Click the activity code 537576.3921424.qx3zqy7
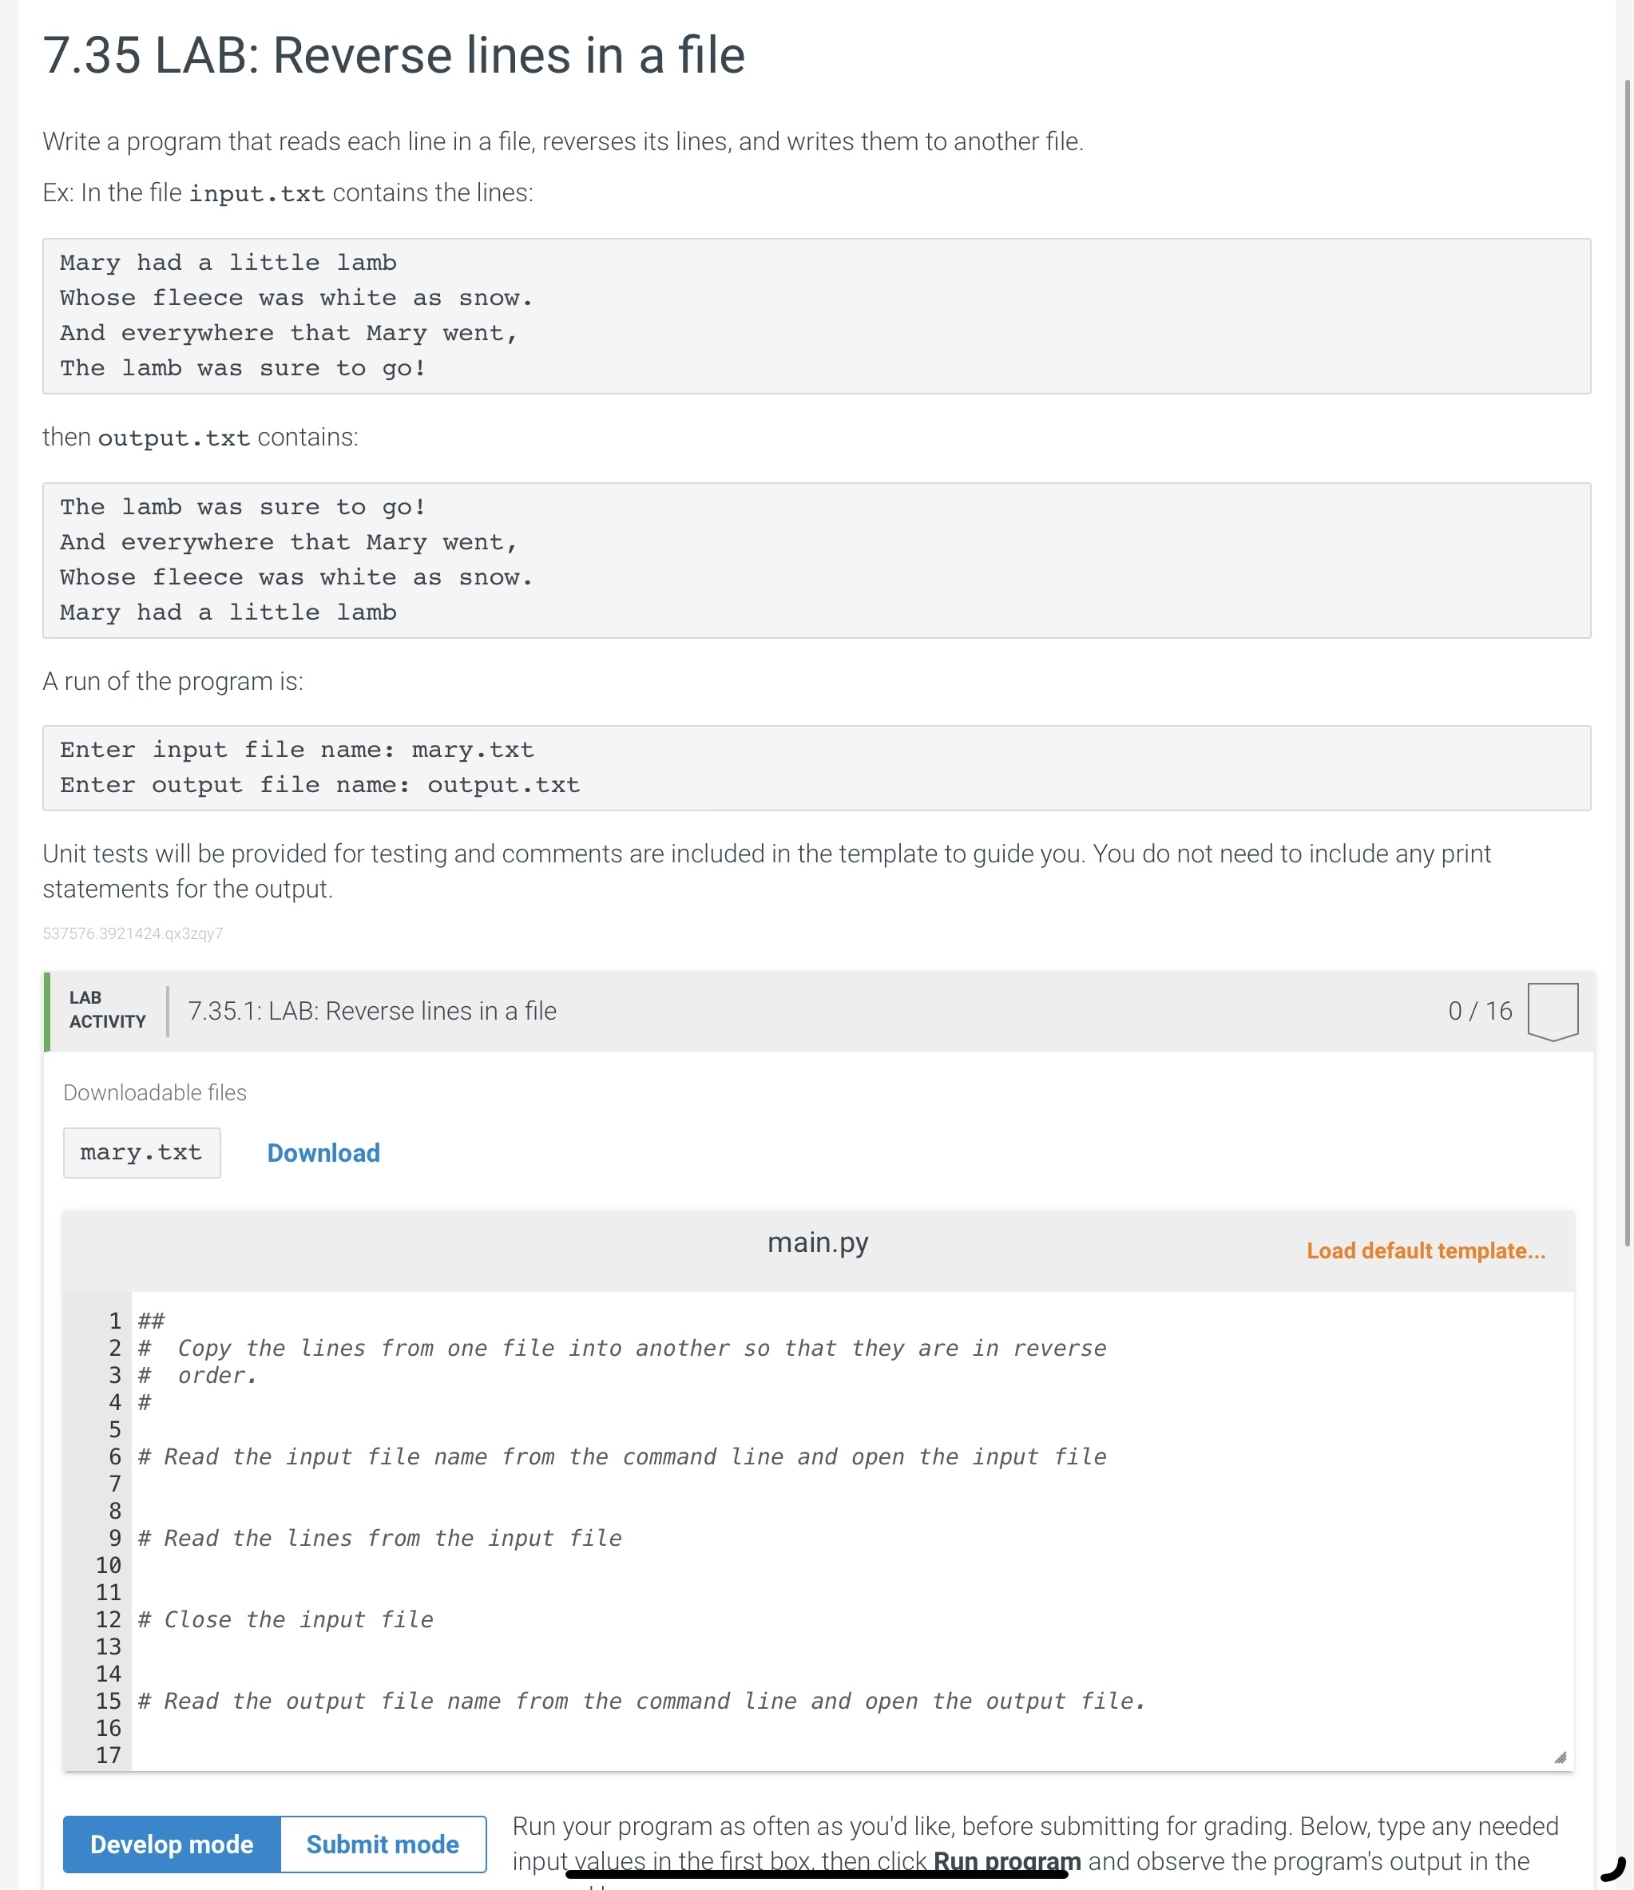This screenshot has height=1890, width=1634. click(132, 934)
